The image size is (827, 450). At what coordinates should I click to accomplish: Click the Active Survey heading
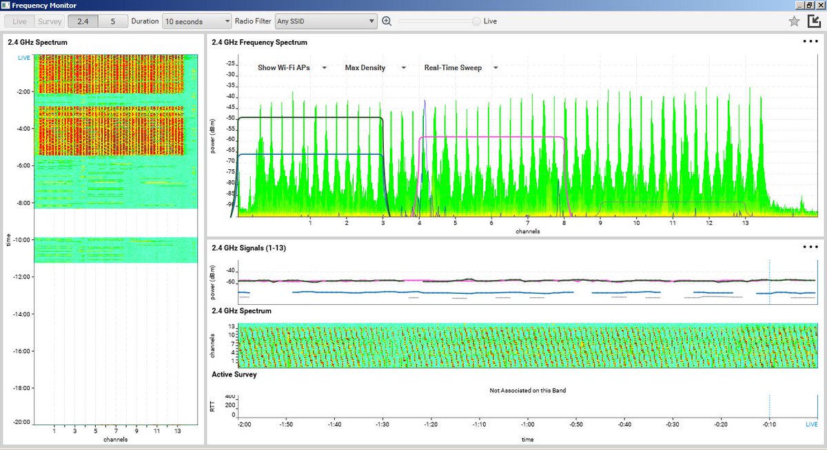click(x=234, y=374)
